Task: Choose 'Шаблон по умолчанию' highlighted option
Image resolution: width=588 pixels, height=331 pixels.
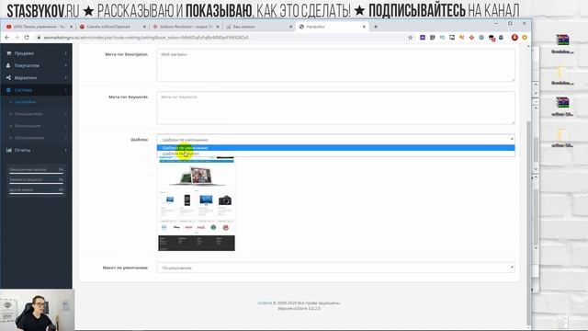Action: click(x=335, y=148)
